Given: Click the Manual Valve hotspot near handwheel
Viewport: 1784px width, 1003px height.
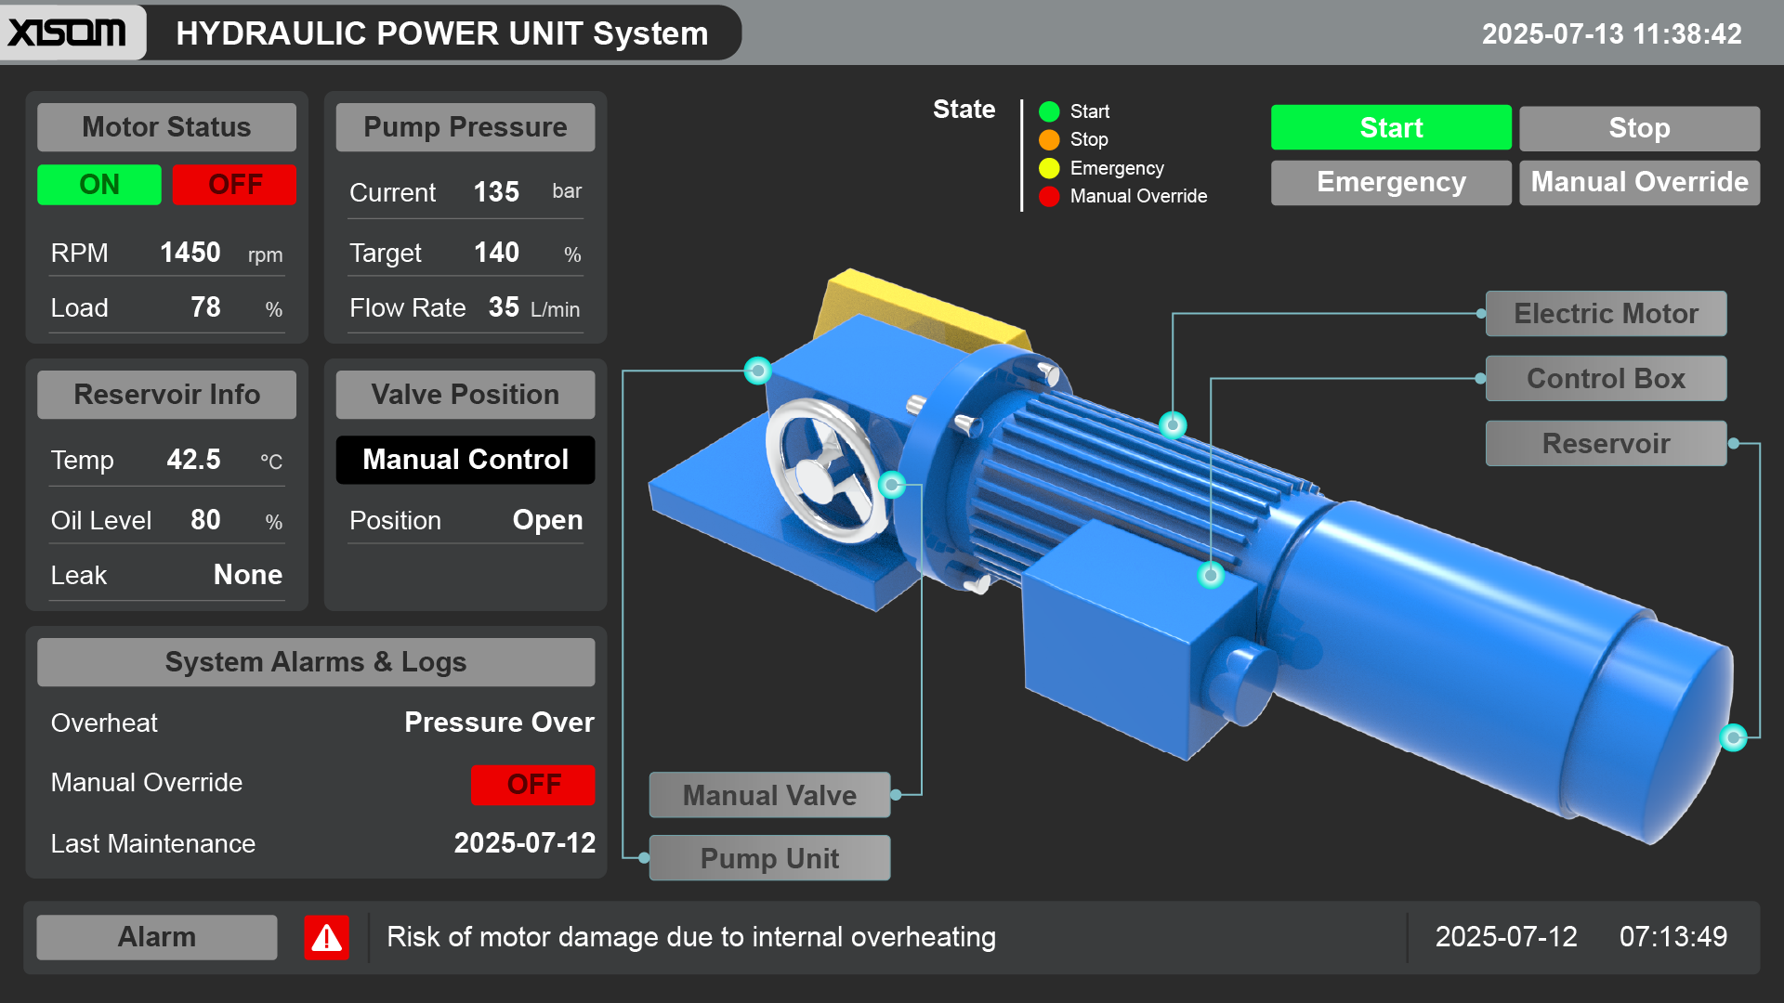Looking at the screenshot, I should [x=892, y=483].
